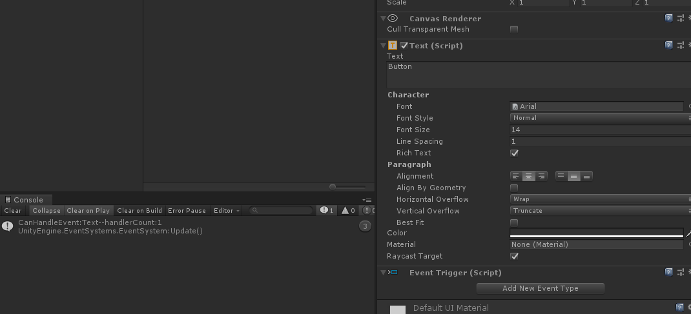Set vertical alignment to middle
The width and height of the screenshot is (691, 314).
pyautogui.click(x=573, y=177)
